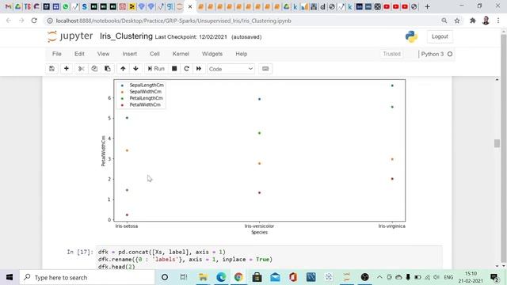Click the Jupyter logo to open the dashboard
This screenshot has width=507, height=285.
[x=71, y=36]
